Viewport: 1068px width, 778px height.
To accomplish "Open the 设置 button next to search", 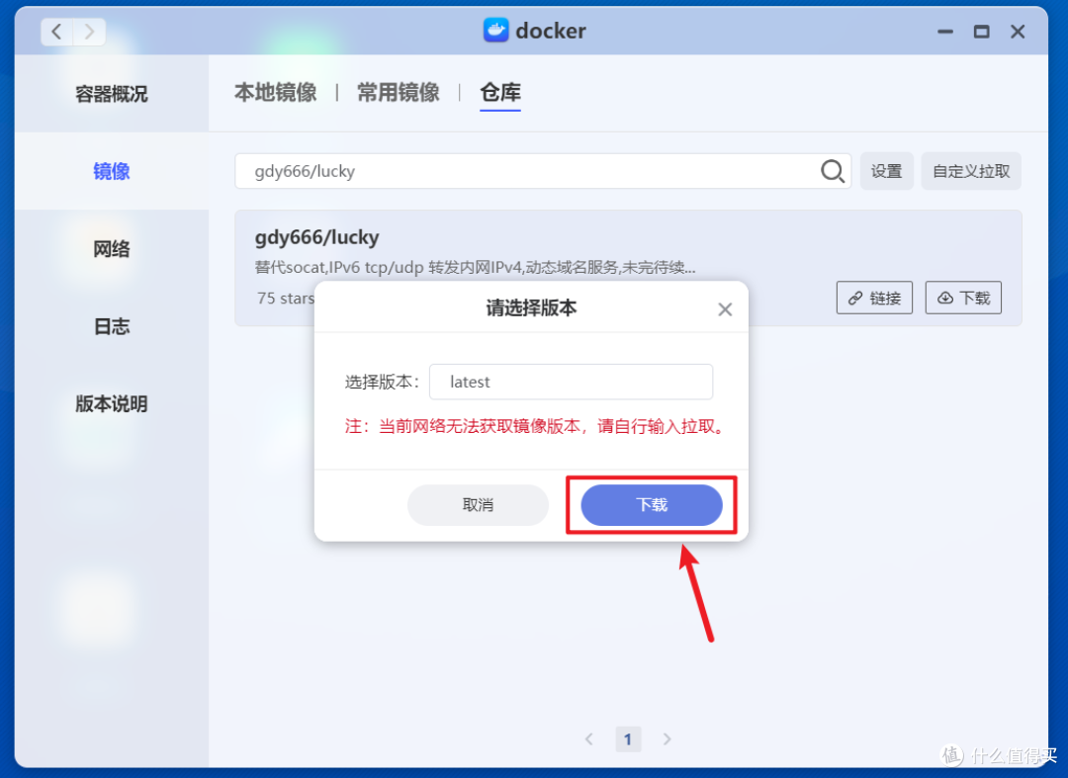I will pyautogui.click(x=886, y=171).
